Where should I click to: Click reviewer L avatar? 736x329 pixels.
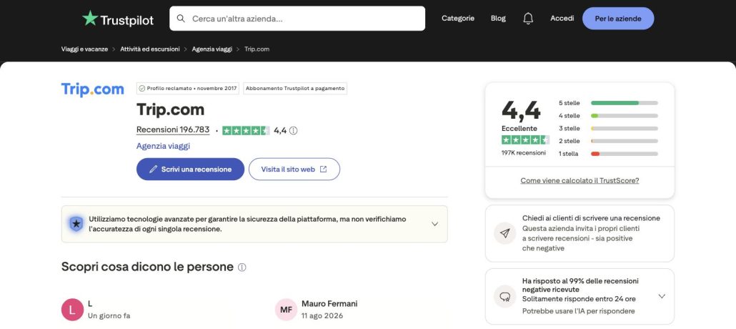tap(72, 310)
